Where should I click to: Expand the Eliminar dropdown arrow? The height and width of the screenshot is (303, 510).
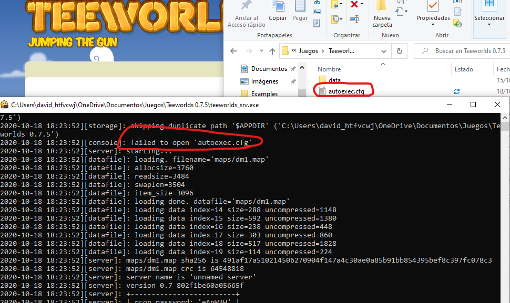click(362, 4)
